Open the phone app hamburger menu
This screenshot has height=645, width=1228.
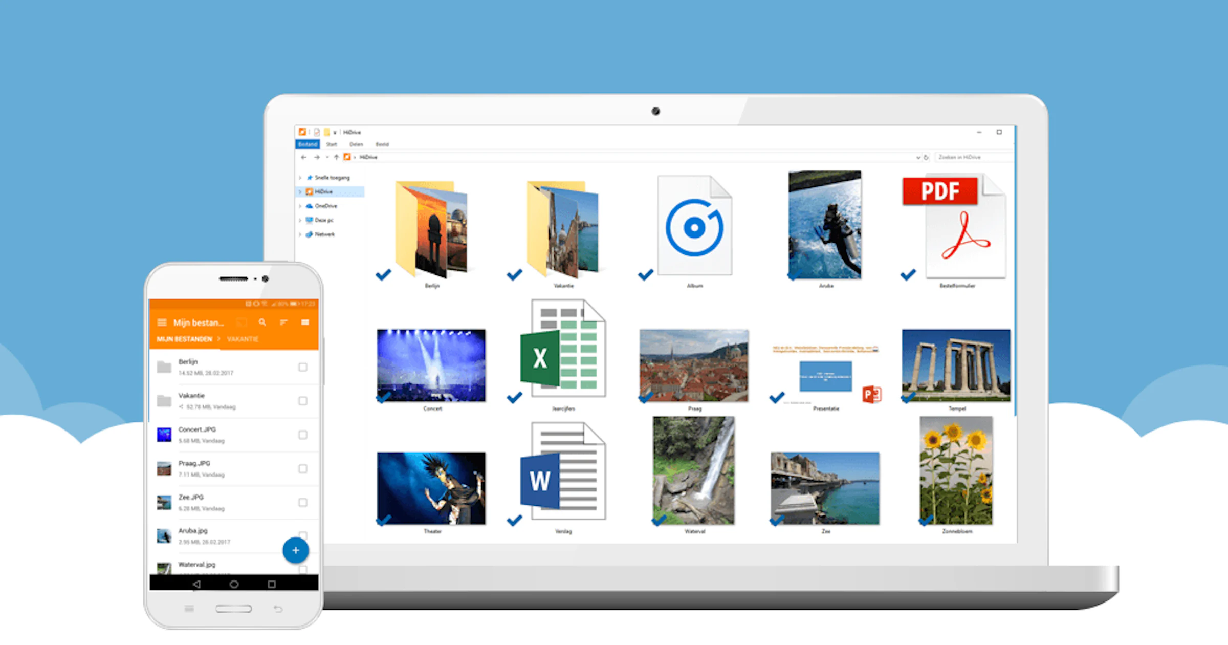pos(162,322)
